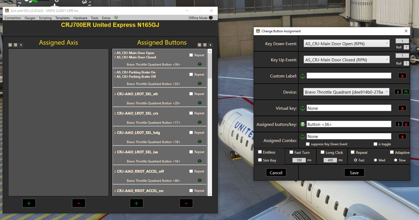Select the Slow repeat speed radio

point(396,160)
